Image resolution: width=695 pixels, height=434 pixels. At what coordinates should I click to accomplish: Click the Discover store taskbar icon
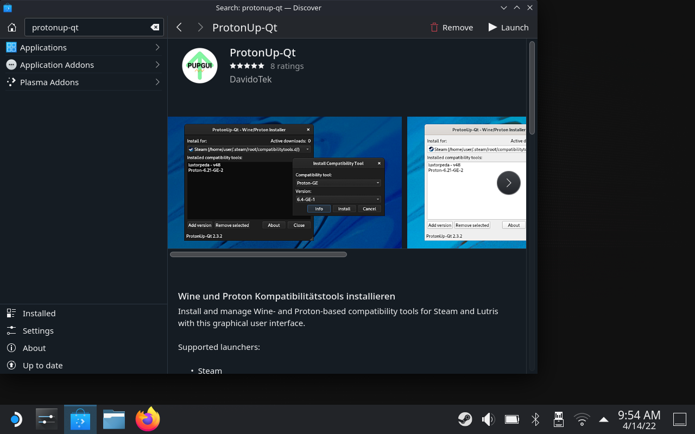point(80,419)
